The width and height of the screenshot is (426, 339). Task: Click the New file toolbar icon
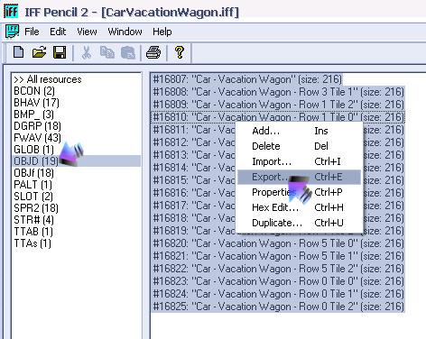tap(19, 52)
